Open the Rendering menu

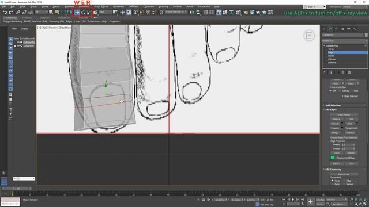pyautogui.click(x=118, y=6)
